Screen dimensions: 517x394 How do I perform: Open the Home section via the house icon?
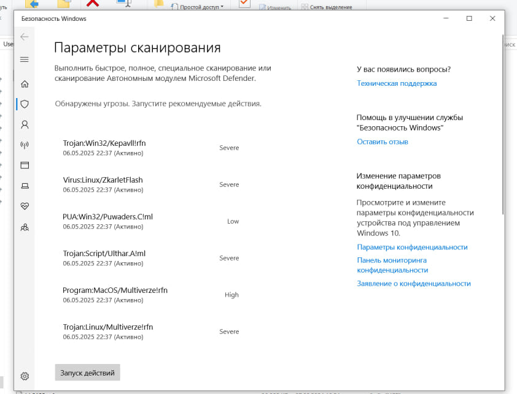point(25,84)
